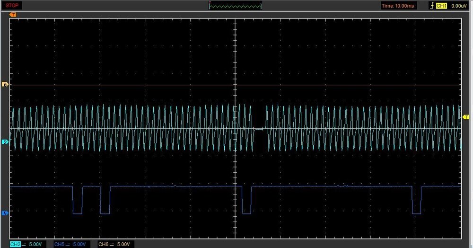Click the waveform overview thumbnail in top bar
The width and height of the screenshot is (473, 248).
[x=235, y=6]
